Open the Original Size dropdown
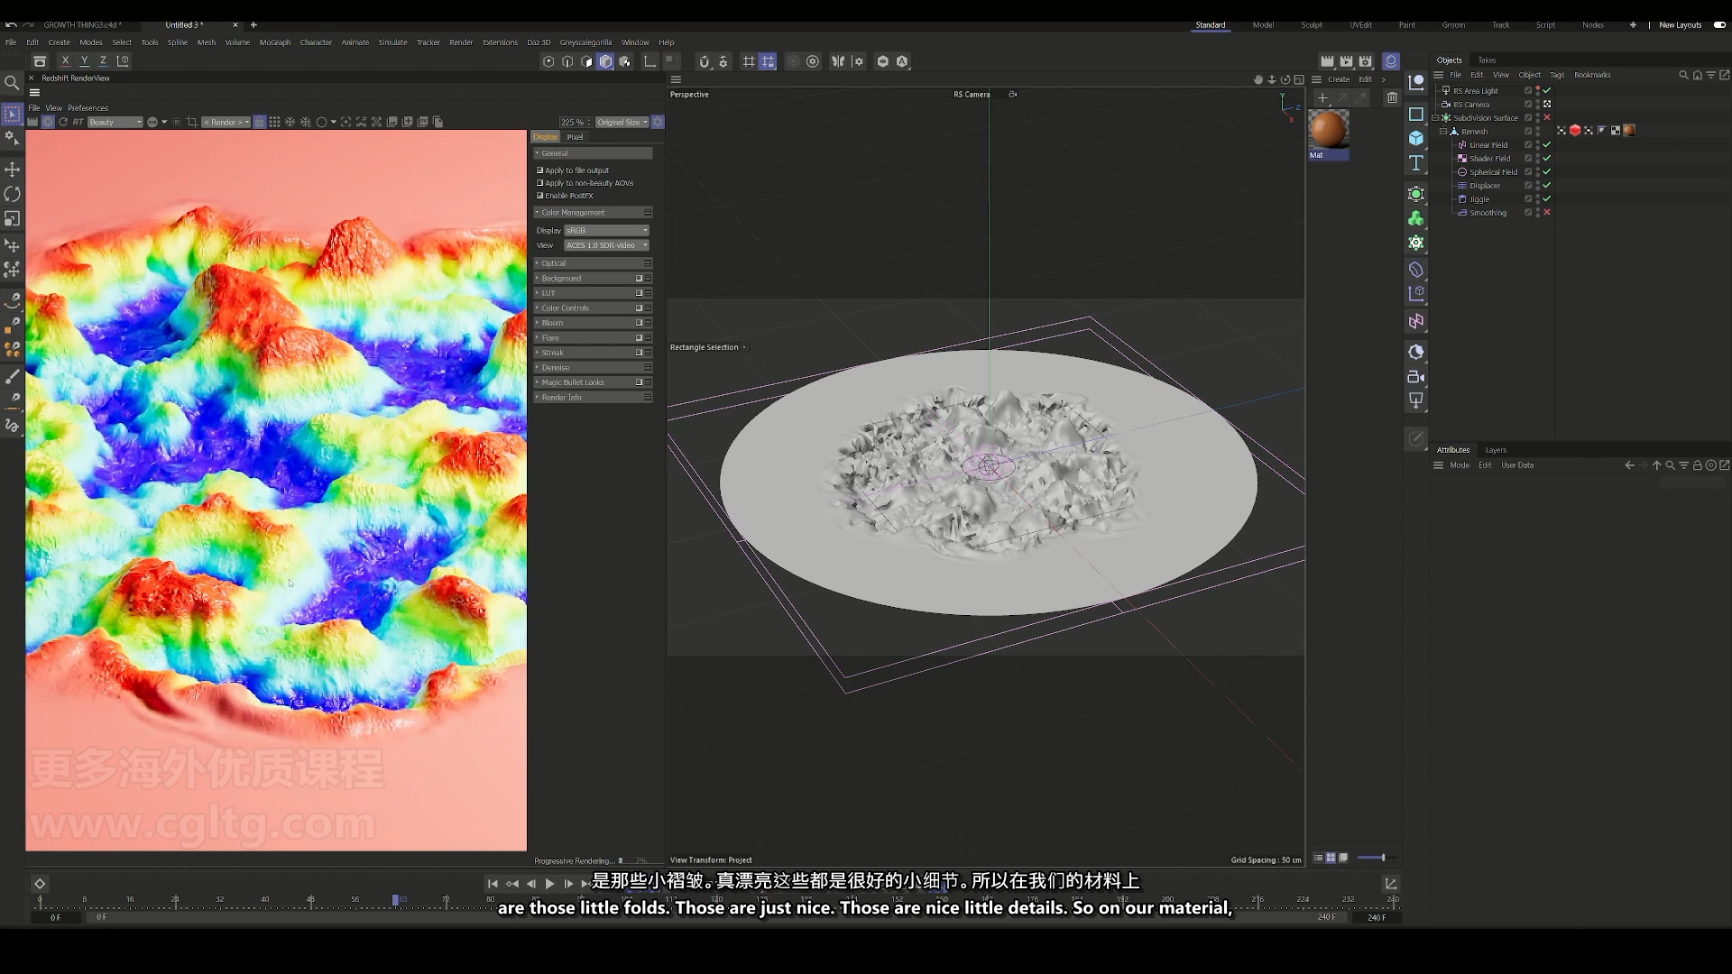The image size is (1732, 974). 622,122
